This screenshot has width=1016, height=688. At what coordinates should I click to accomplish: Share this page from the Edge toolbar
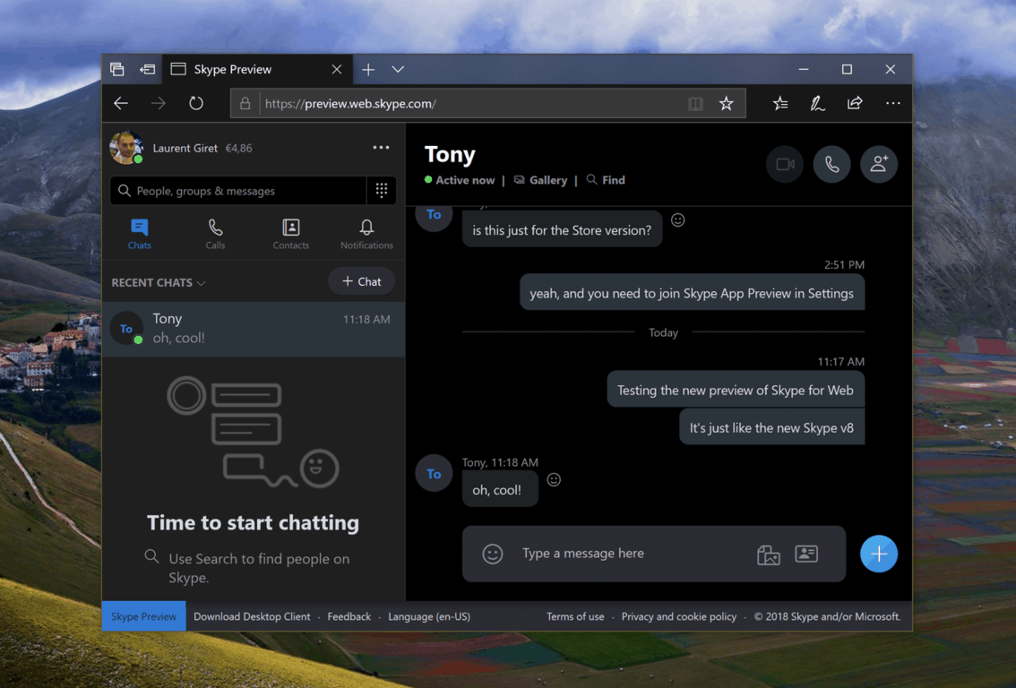click(x=855, y=103)
